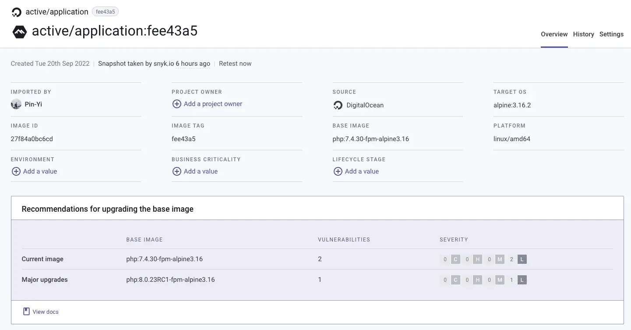Click Add a project owner link
The height and width of the screenshot is (330, 631).
pyautogui.click(x=213, y=104)
